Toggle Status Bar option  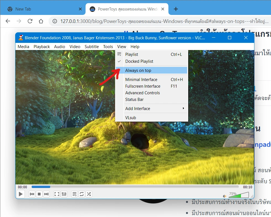coord(152,100)
